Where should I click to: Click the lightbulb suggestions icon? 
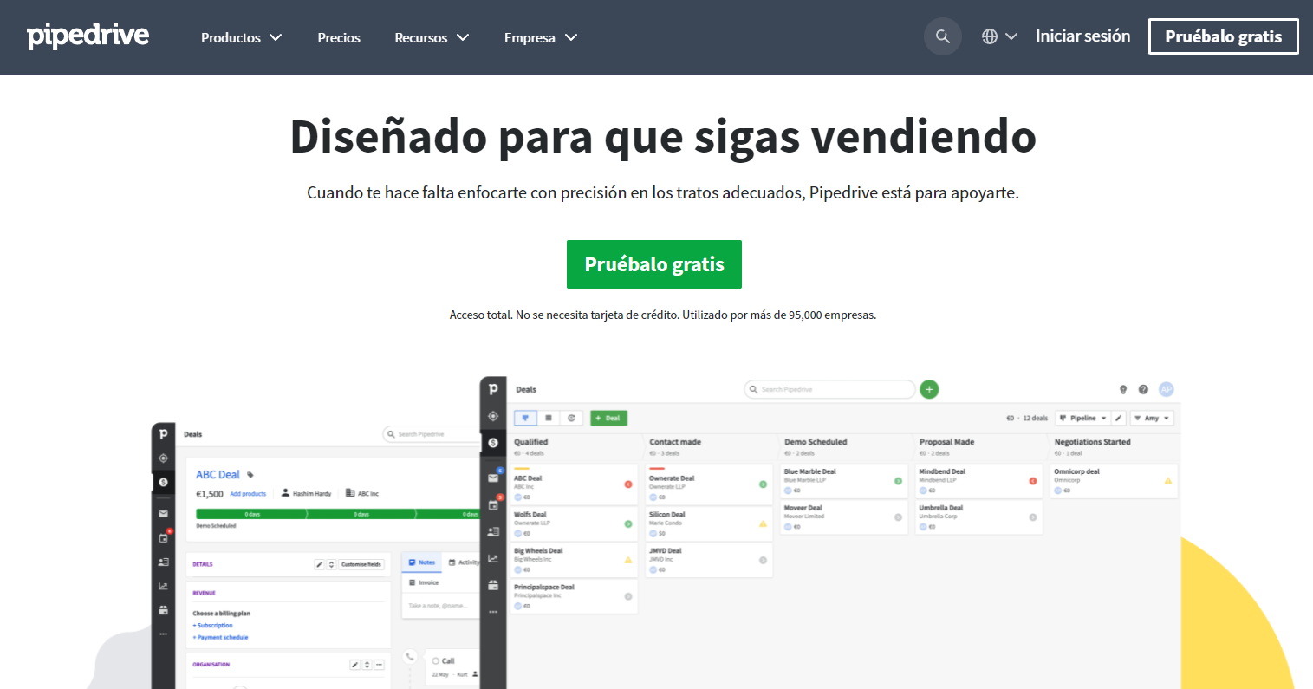click(x=1122, y=389)
